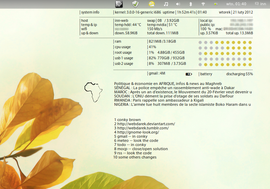Click the 'system info' label
This screenshot has width=270, height=189.
pyautogui.click(x=90, y=12)
